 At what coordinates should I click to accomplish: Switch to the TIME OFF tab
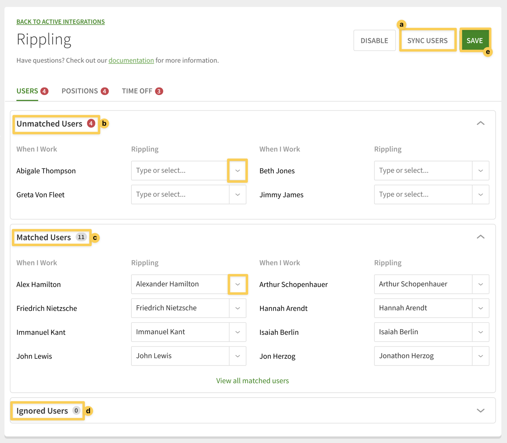pos(137,91)
